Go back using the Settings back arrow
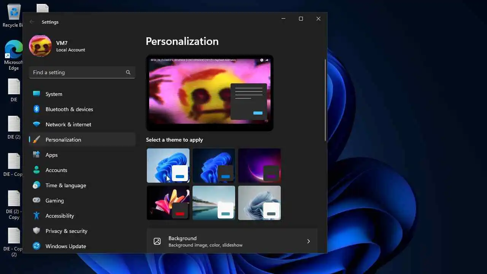Screen dimensions: 487x274 click(32, 22)
